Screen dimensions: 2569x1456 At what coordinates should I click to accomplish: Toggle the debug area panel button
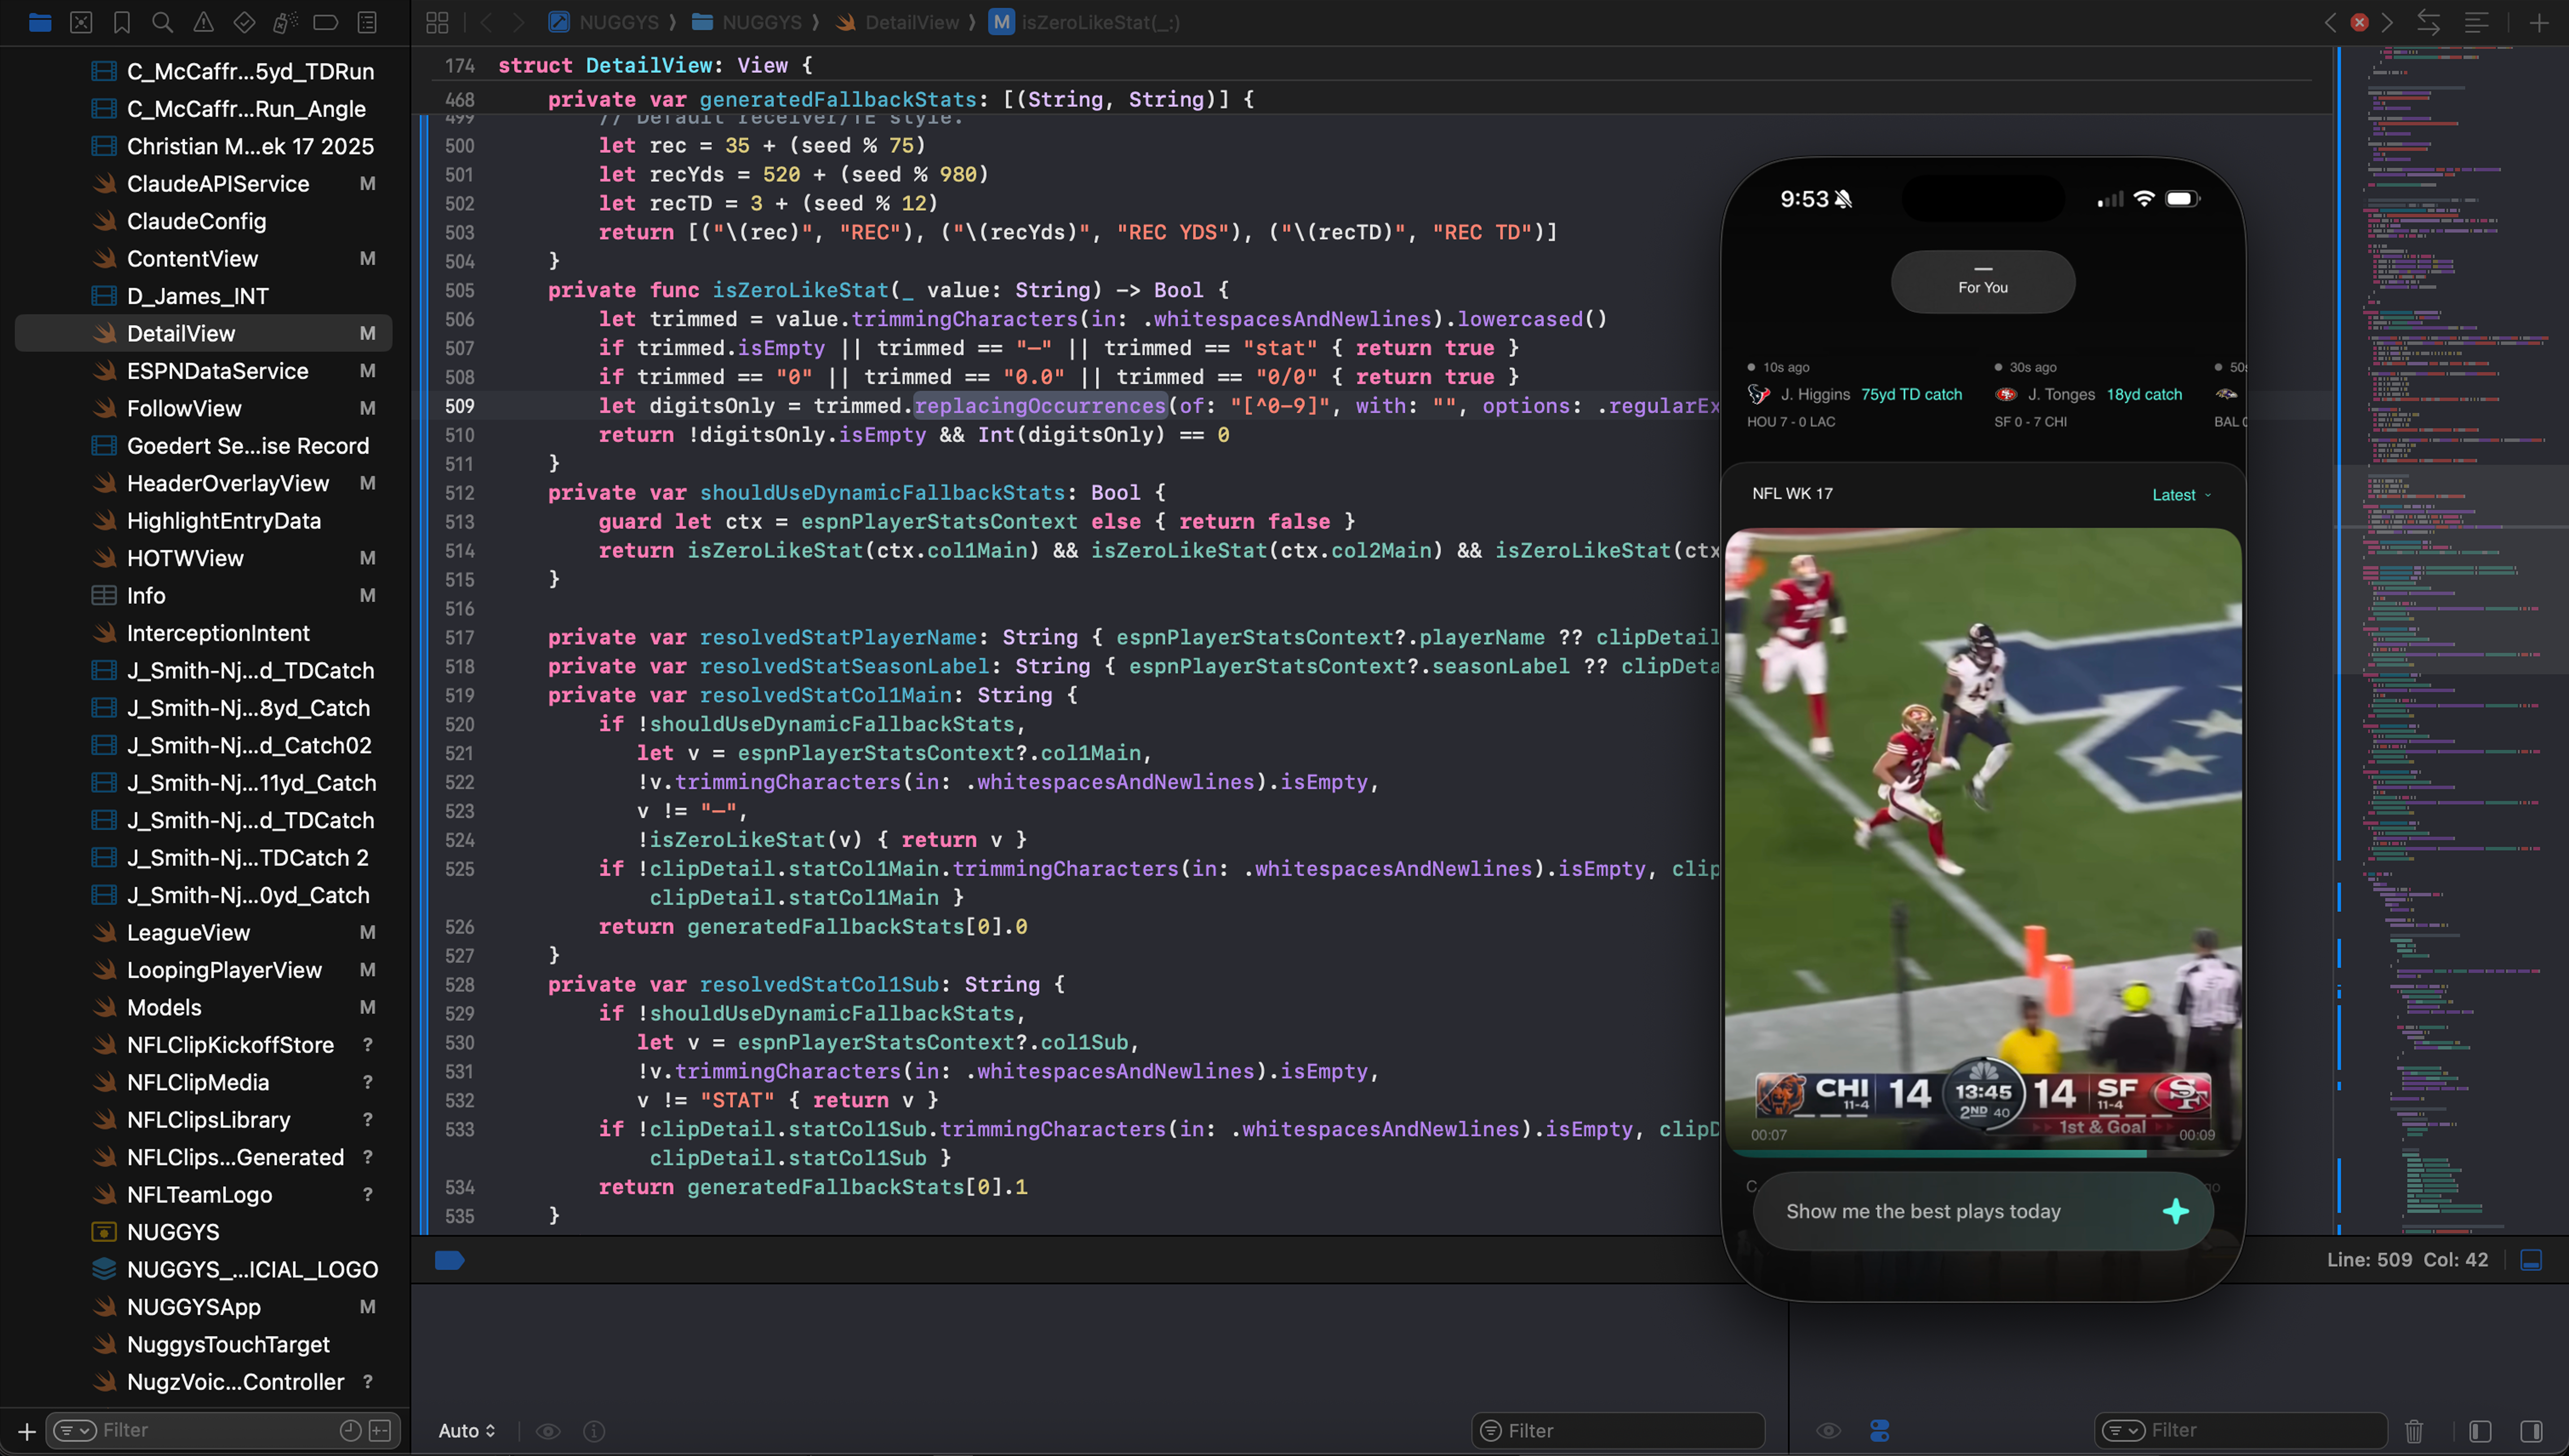(2531, 1260)
